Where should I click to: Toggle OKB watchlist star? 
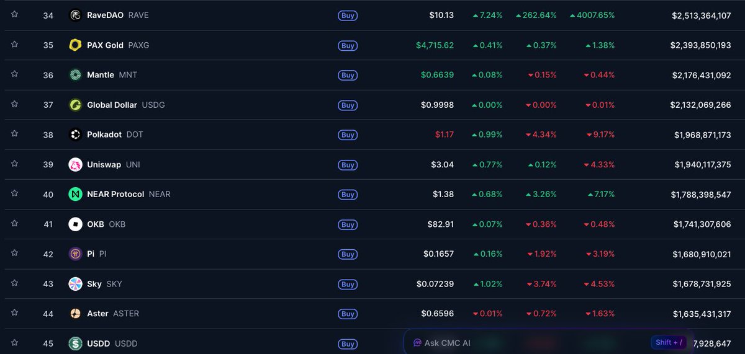(x=14, y=223)
